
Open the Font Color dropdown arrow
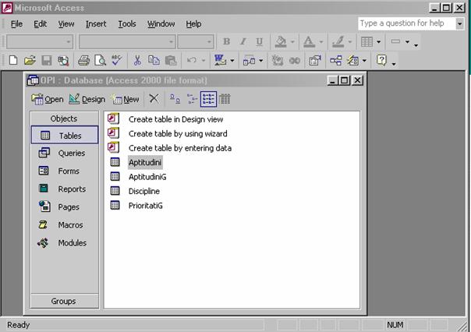coord(321,42)
